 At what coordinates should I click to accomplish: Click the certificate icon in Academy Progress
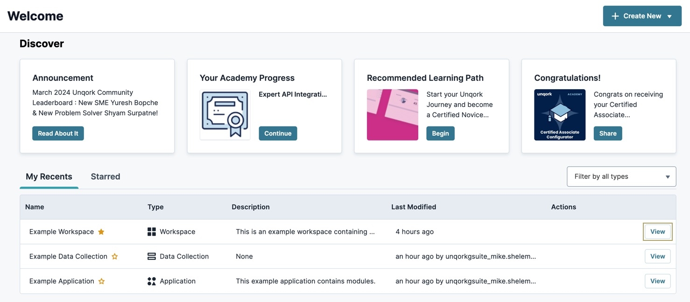point(225,115)
